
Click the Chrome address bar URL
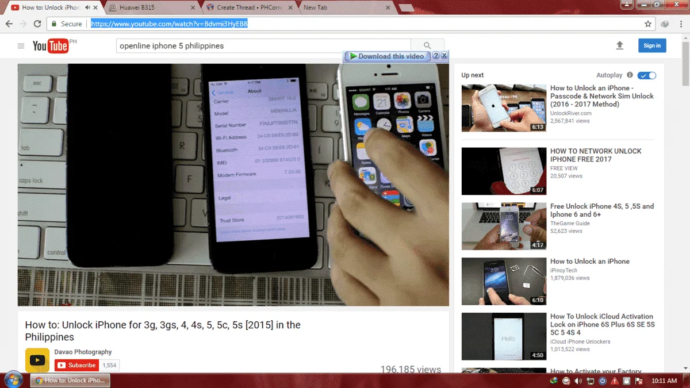coord(169,24)
